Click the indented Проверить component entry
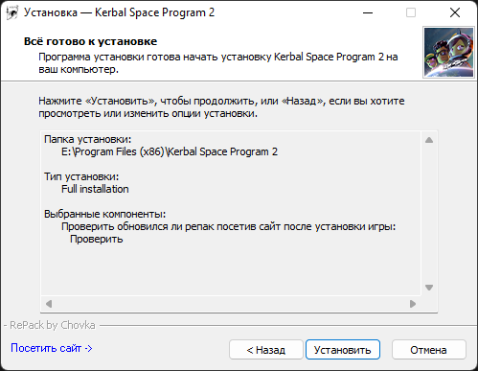The height and width of the screenshot is (371, 478). (97, 239)
